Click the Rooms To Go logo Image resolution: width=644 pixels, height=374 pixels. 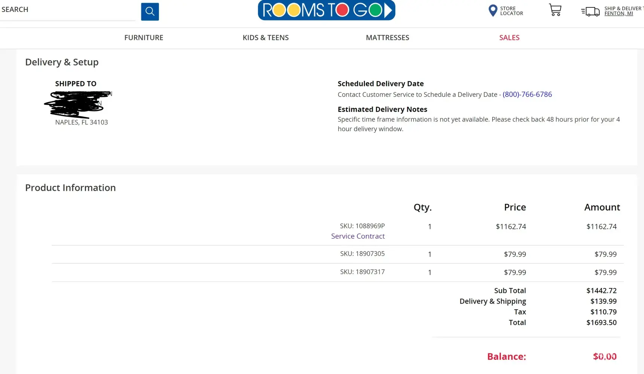pos(326,10)
